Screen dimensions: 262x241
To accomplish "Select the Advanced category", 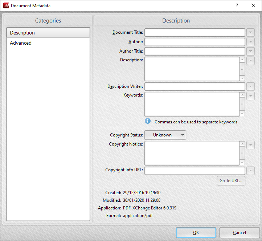I will click(48, 43).
